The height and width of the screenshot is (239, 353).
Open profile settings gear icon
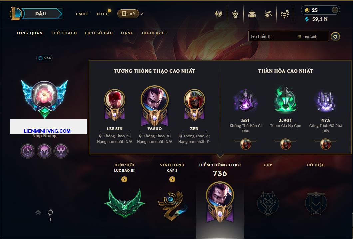pyautogui.click(x=335, y=37)
